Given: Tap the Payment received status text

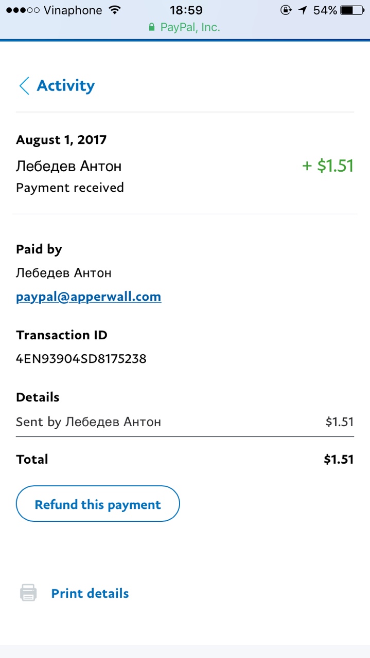Looking at the screenshot, I should click(70, 188).
